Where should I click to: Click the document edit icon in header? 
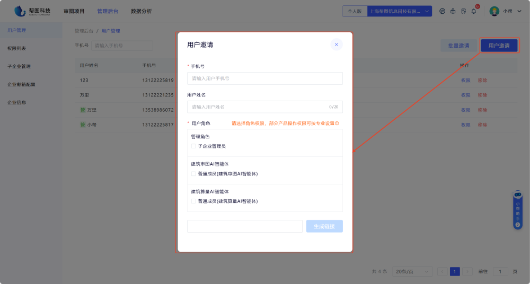[x=463, y=11]
